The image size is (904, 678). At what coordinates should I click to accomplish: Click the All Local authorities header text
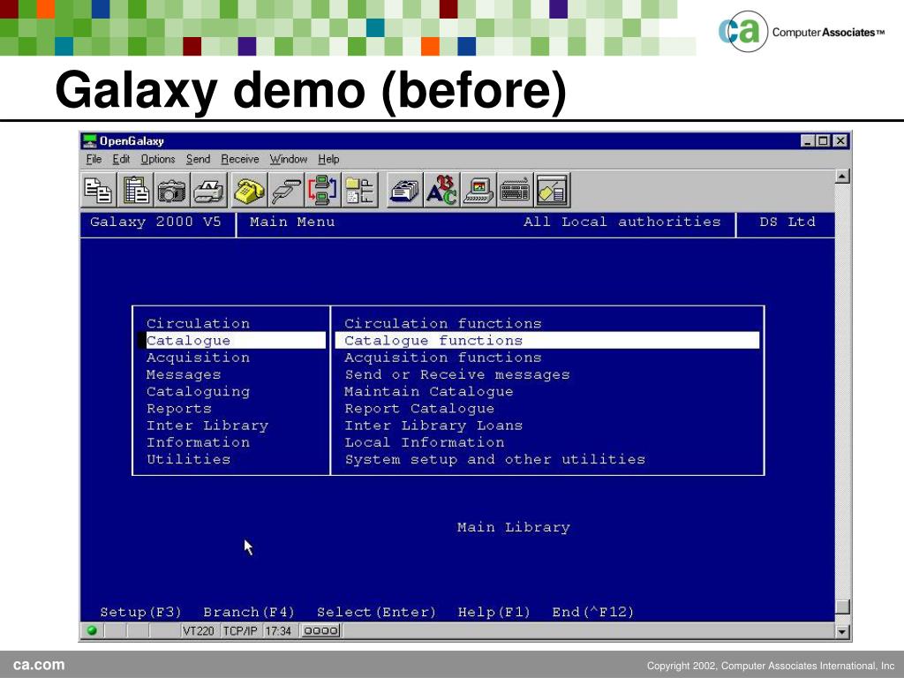pos(622,222)
